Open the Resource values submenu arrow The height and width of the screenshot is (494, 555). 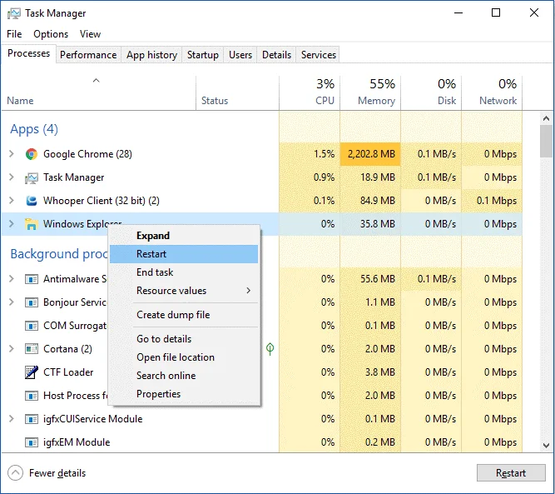(x=249, y=291)
